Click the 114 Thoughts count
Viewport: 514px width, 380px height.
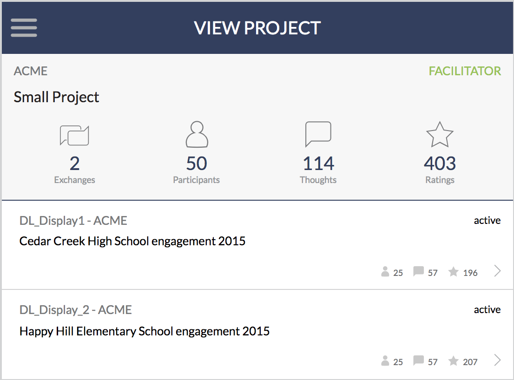point(318,163)
